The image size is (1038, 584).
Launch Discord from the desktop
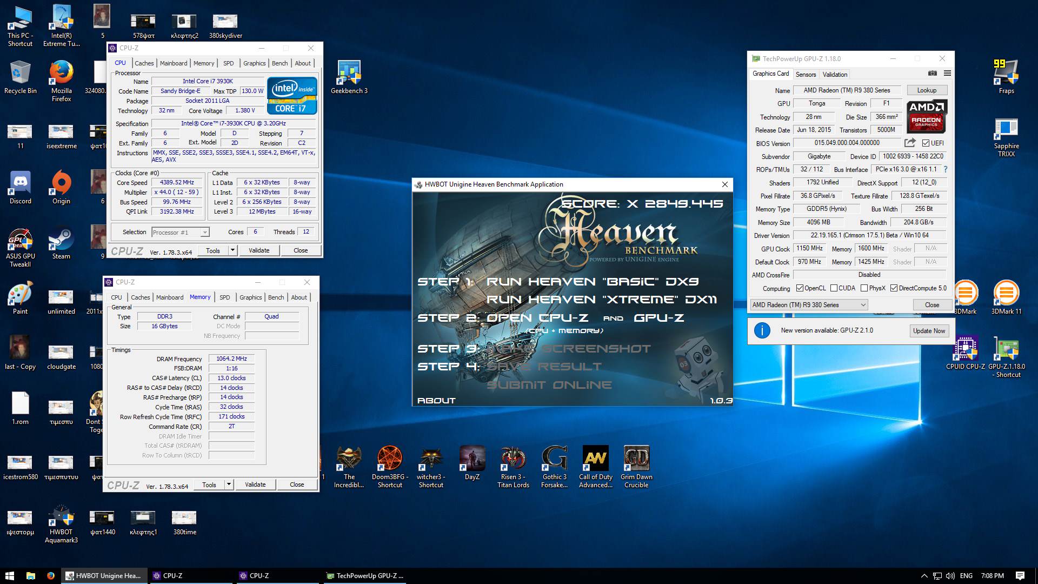(x=20, y=187)
